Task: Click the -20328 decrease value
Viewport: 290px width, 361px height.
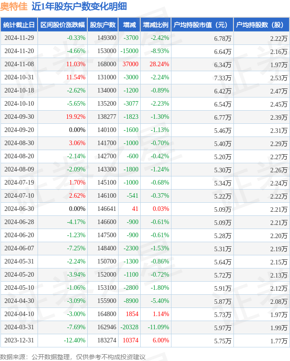Action: point(129,327)
